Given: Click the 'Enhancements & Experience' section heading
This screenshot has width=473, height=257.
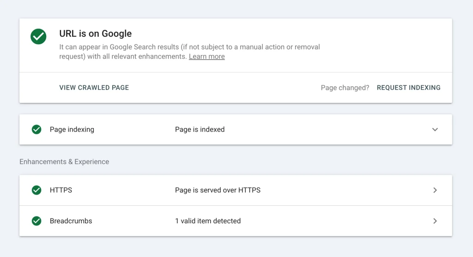Looking at the screenshot, I should click(x=64, y=161).
